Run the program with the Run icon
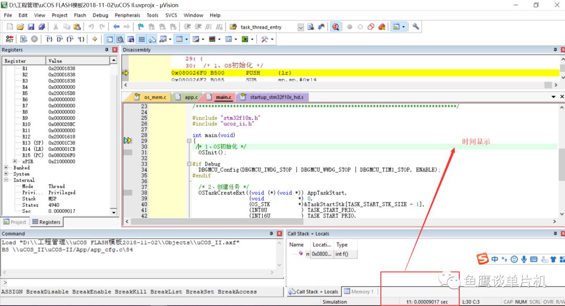The width and height of the screenshot is (565, 306). [24, 39]
